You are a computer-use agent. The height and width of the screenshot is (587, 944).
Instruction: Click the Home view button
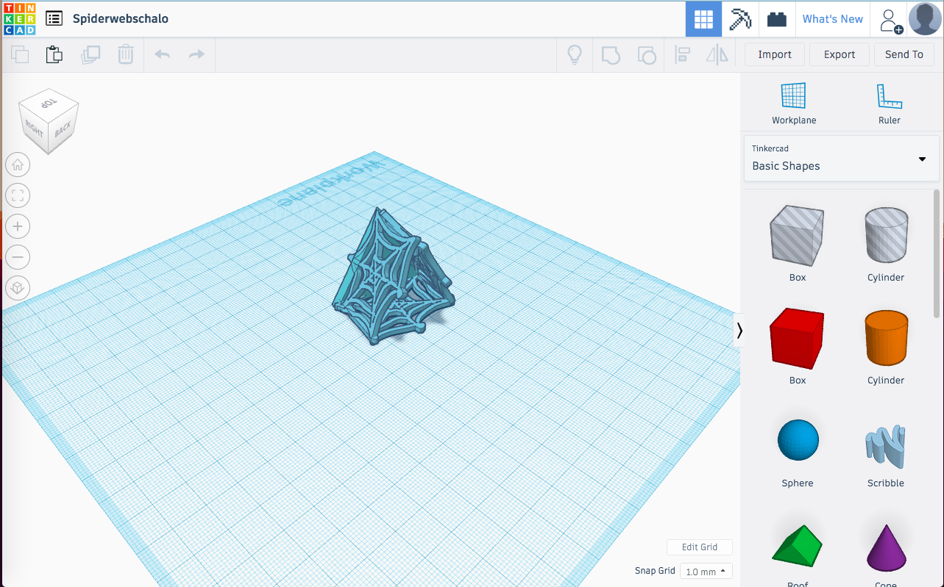pos(18,165)
